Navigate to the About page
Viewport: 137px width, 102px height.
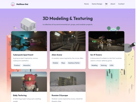click(113, 4)
